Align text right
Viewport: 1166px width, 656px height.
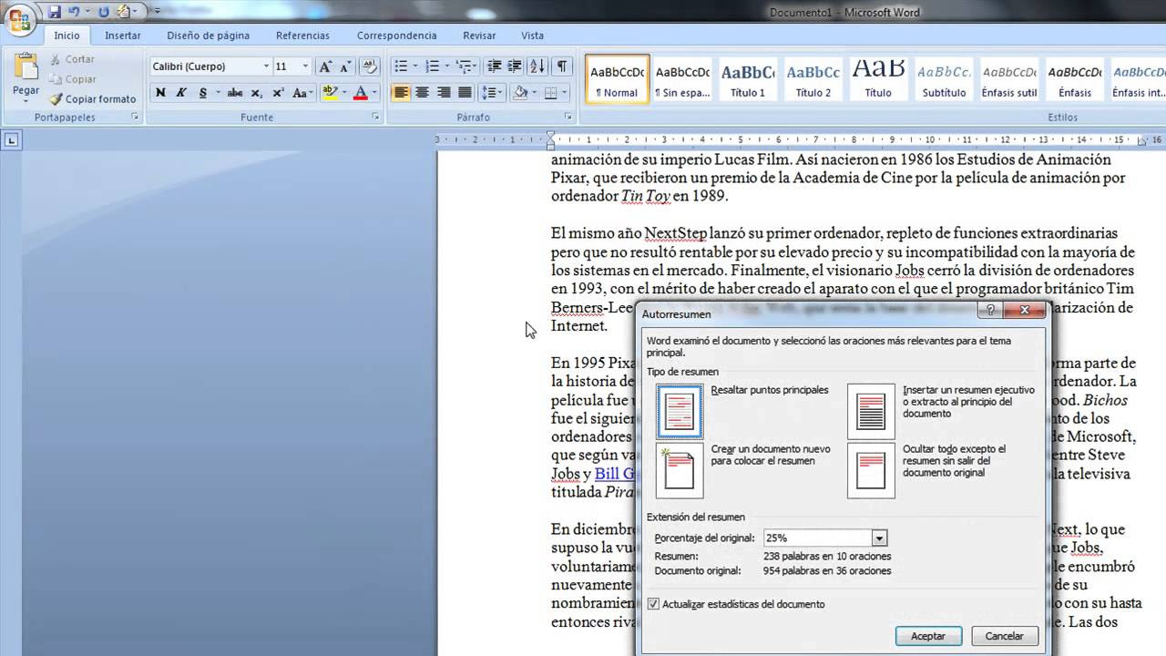click(x=444, y=92)
